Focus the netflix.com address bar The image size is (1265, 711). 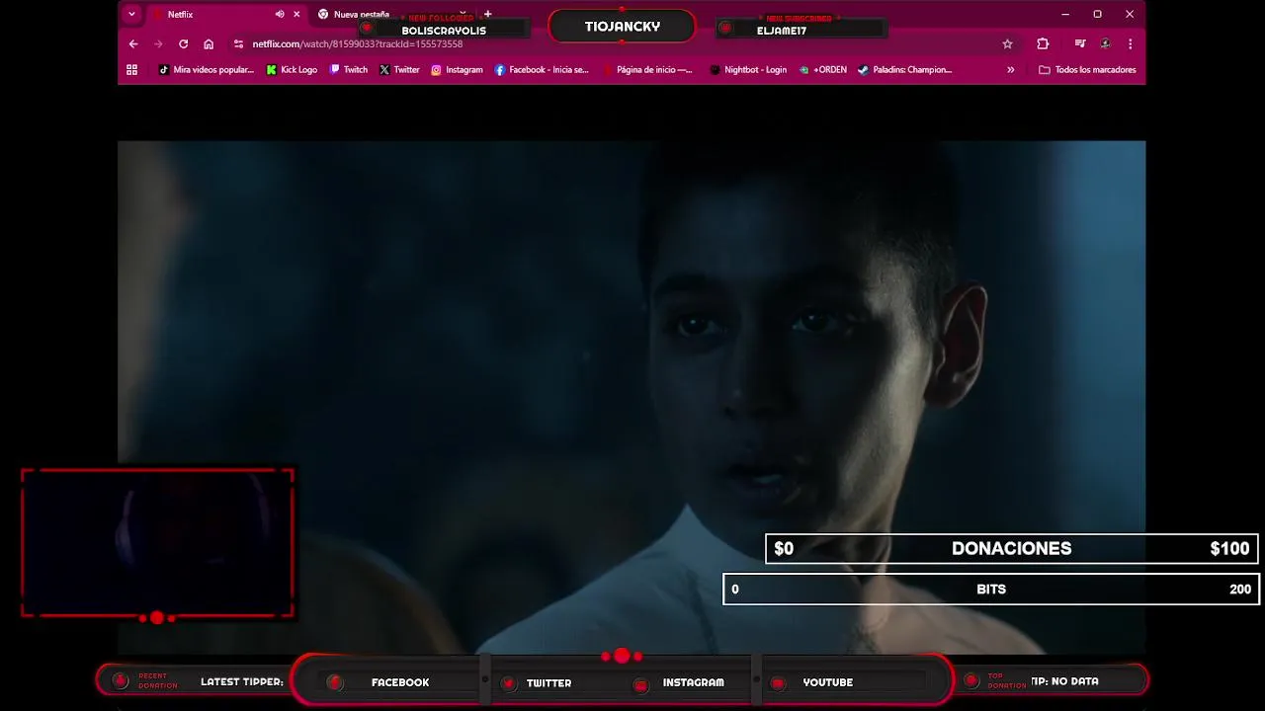[613, 43]
